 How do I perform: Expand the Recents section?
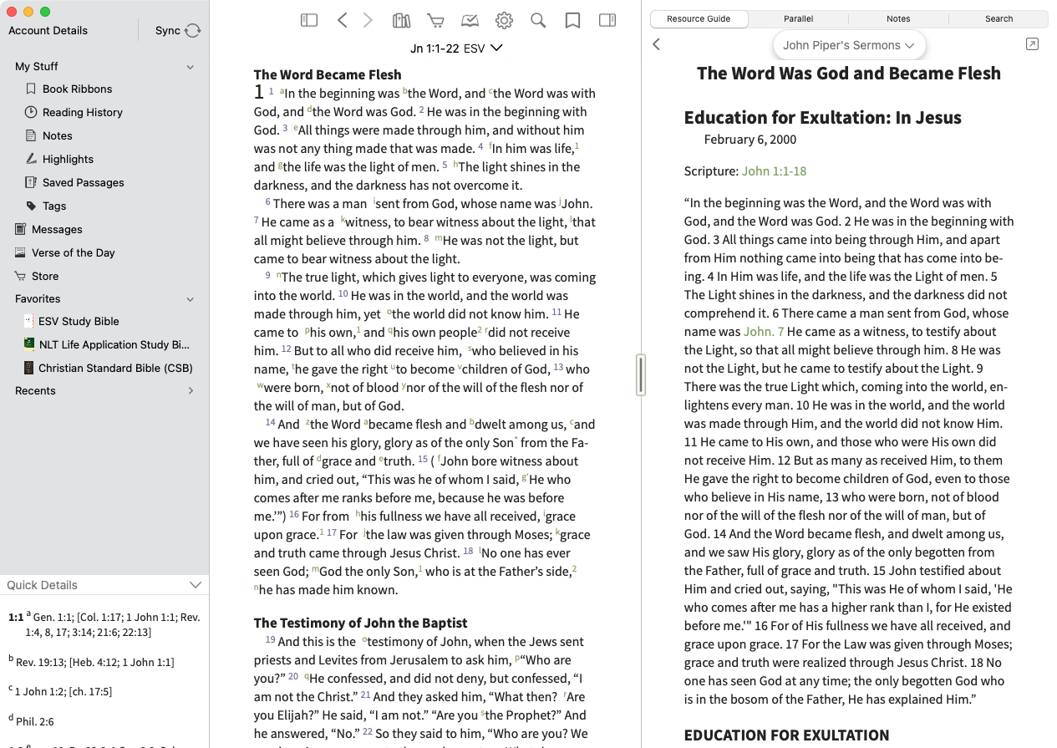191,390
